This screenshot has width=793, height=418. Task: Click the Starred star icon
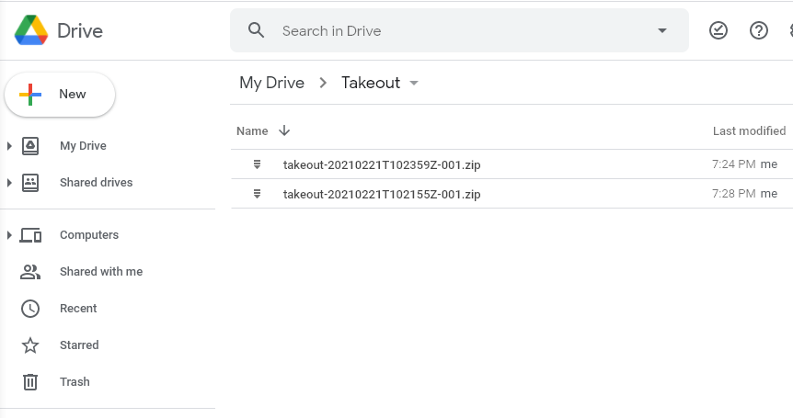[30, 345]
